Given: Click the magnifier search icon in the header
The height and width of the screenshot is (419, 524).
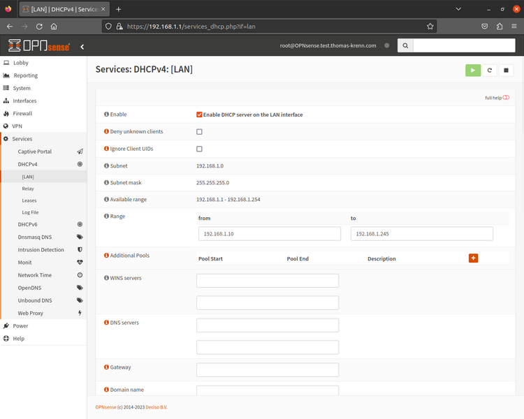Looking at the screenshot, I should point(405,45).
